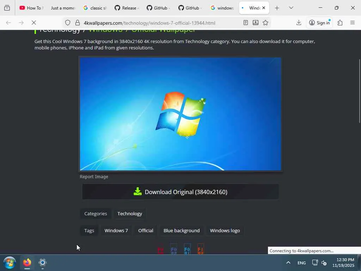Click the 'Tags' label
Viewport: 361px width, 271px height.
tap(89, 230)
